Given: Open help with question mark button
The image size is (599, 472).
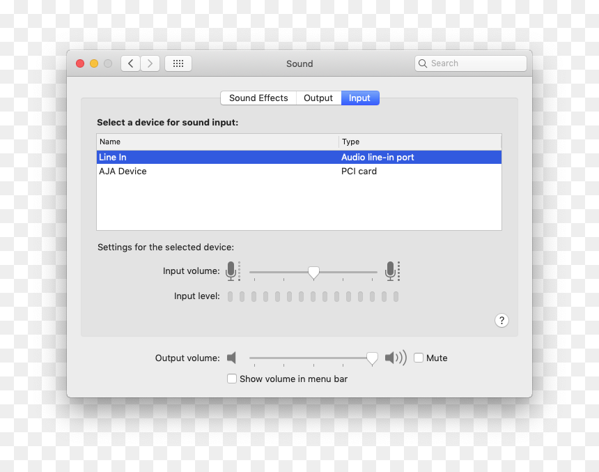Looking at the screenshot, I should click(x=501, y=321).
